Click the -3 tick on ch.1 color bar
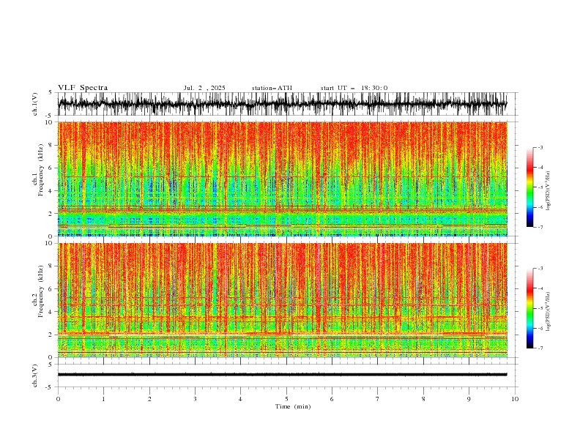The image size is (580, 448). [x=540, y=147]
